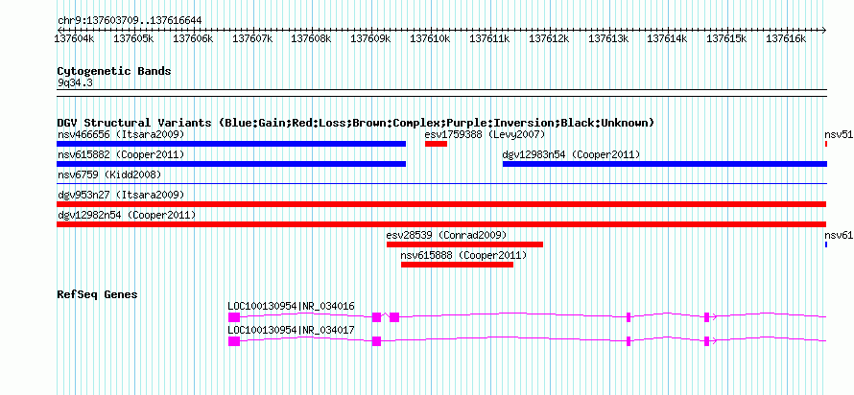The image size is (854, 395).
Task: Click the 137605k ruler tick label
Action: (133, 38)
